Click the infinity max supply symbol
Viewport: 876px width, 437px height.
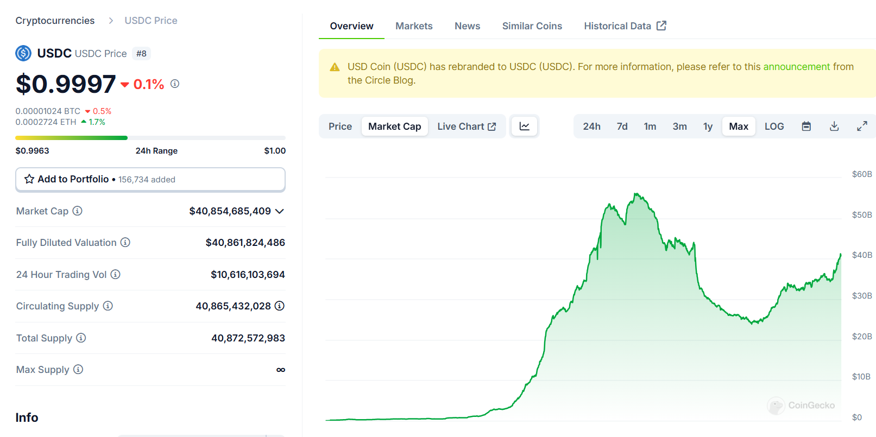281,370
